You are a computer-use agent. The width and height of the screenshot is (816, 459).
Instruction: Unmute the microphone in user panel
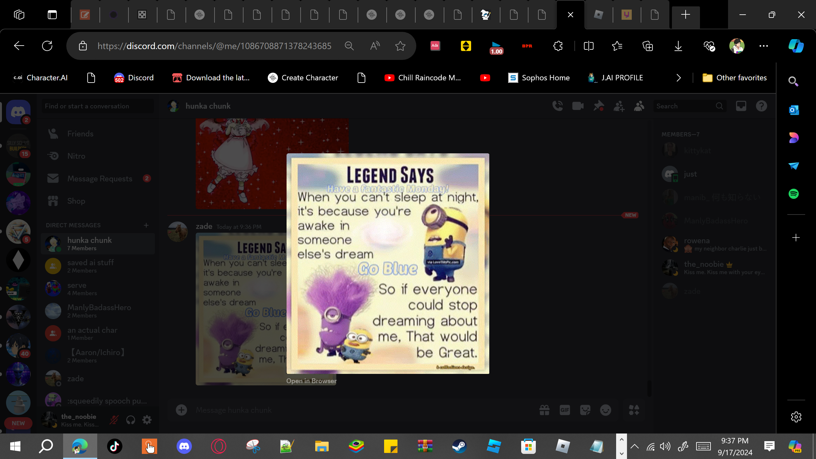pos(114,420)
